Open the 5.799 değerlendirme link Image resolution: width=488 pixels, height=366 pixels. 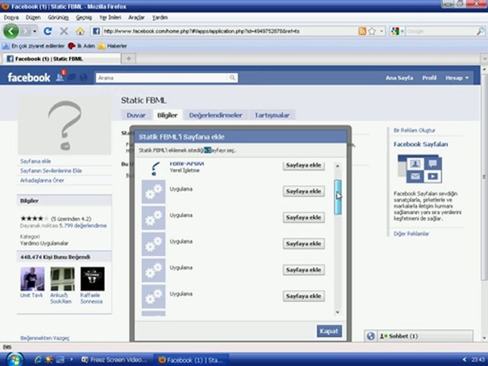coord(83,226)
